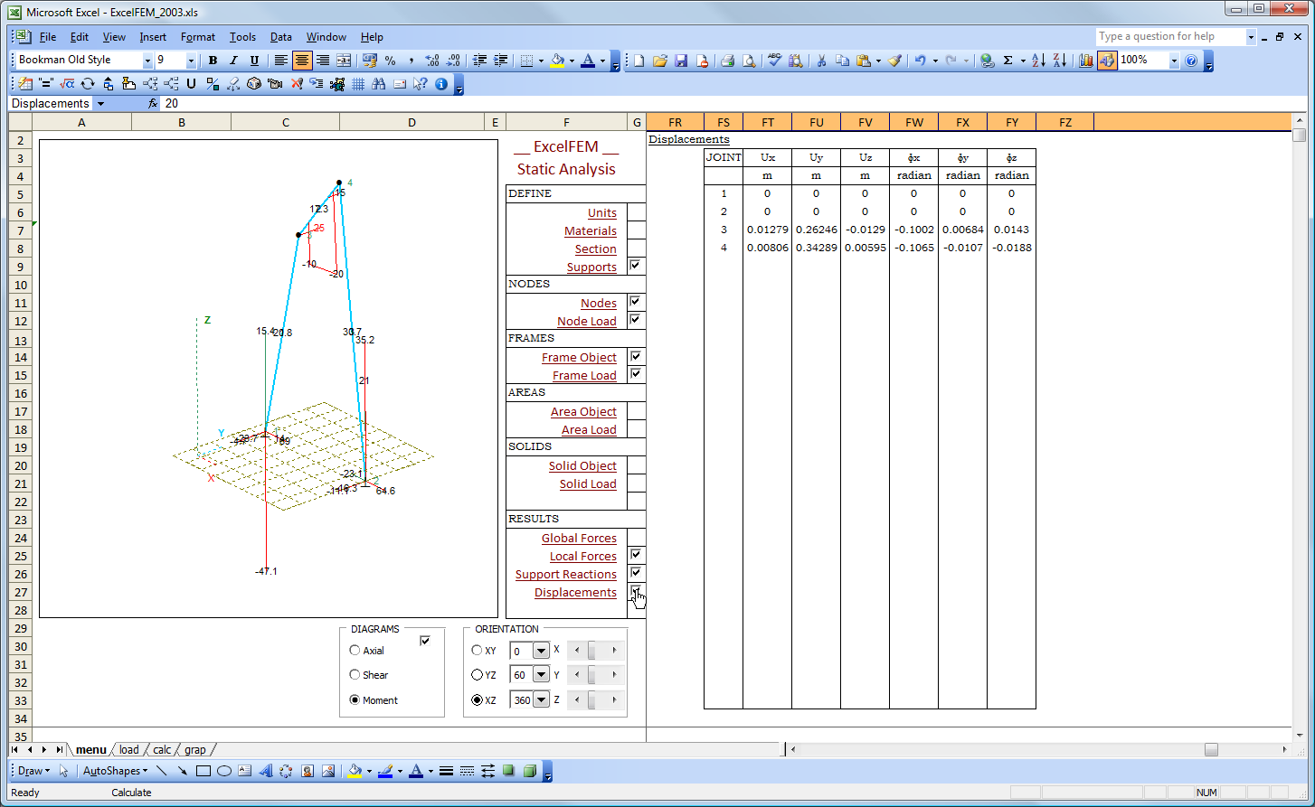Open the Global Forces link
1315x807 pixels.
click(579, 539)
